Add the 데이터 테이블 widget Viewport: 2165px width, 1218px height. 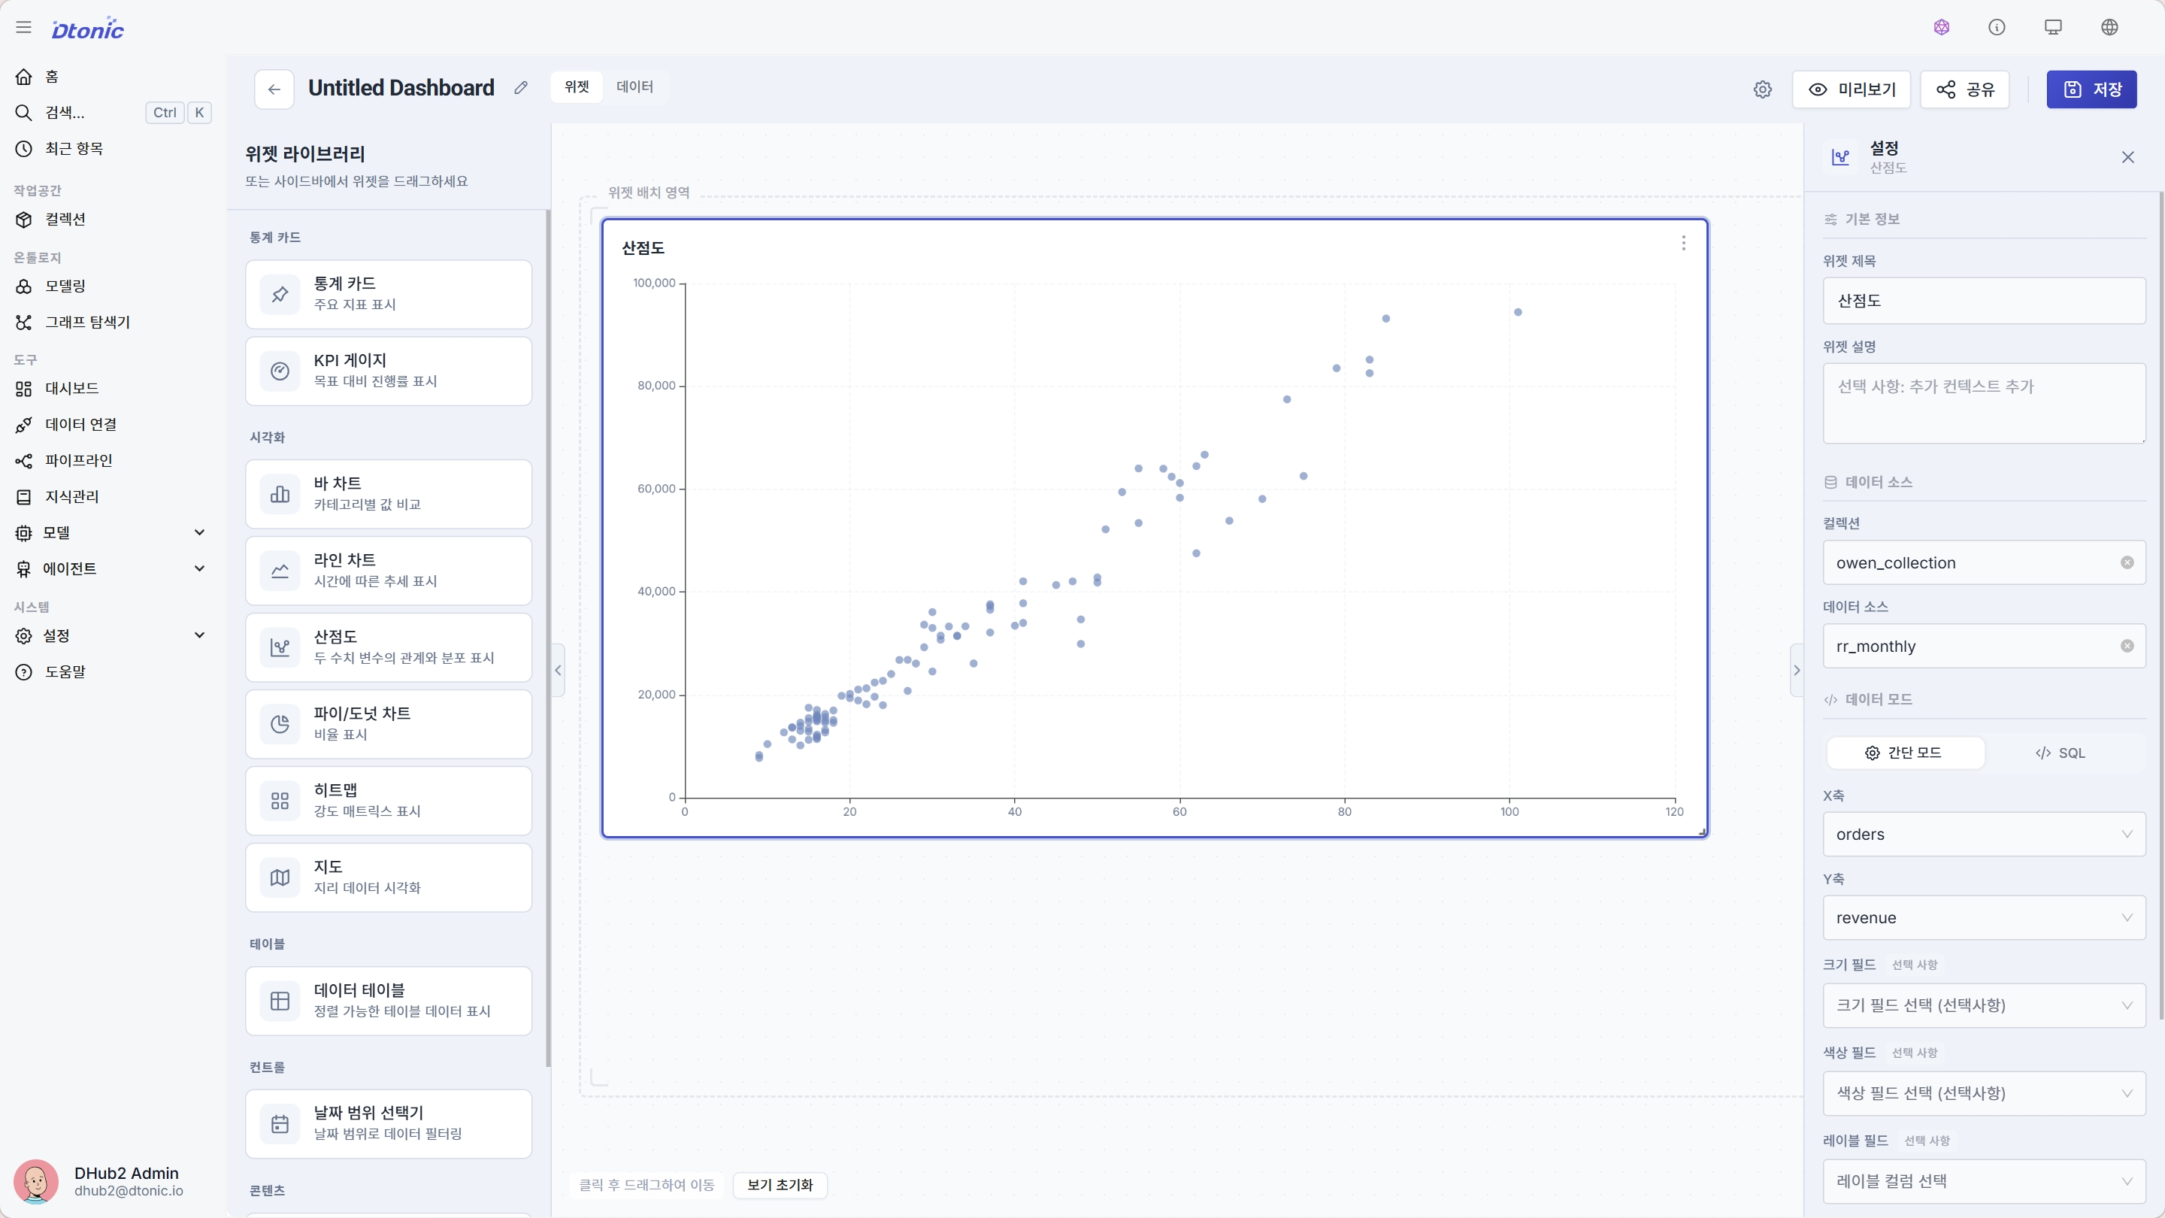click(x=389, y=1000)
